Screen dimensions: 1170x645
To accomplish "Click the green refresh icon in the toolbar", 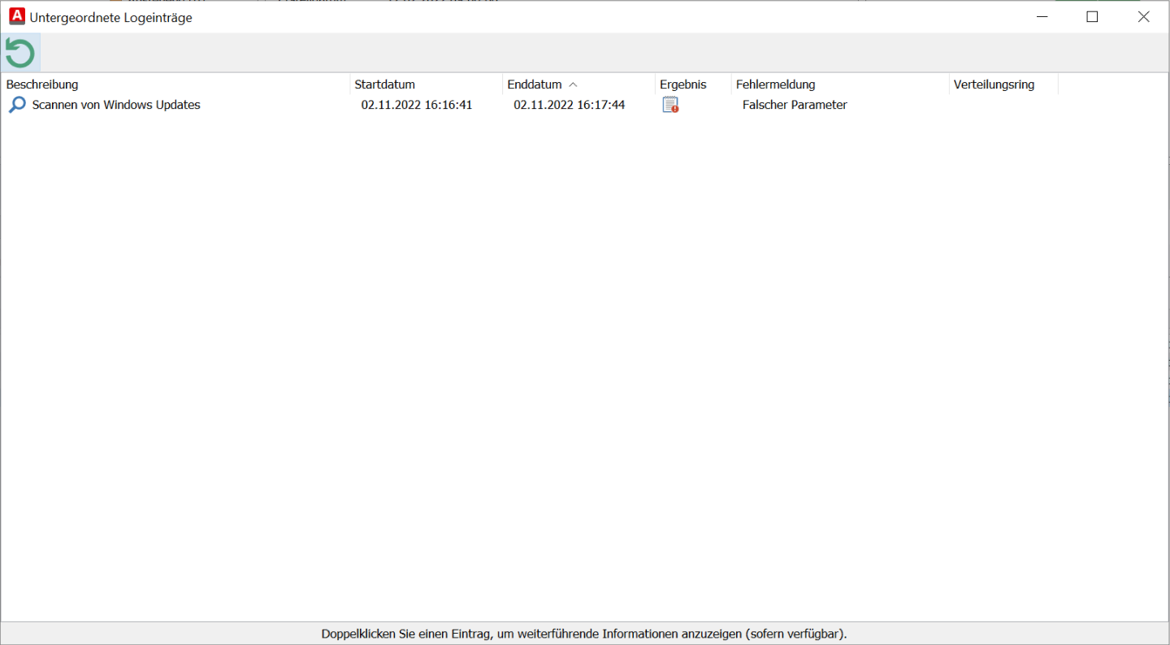I will pos(20,51).
